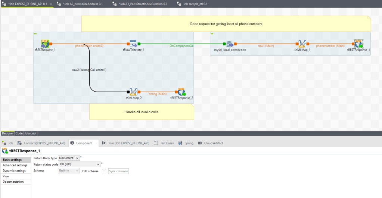The width and height of the screenshot is (382, 198).
Task: Collapse the left subjob with minimize handle
Action: point(35,34)
